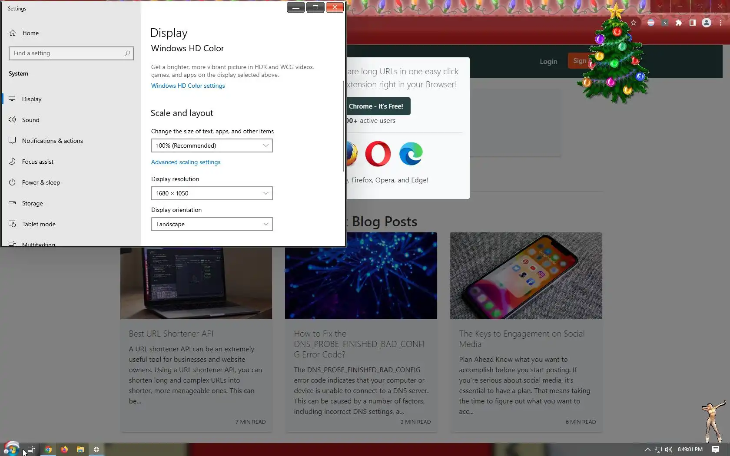The image size is (730, 456).
Task: Open Best URL Shortener API thumbnail
Action: click(x=196, y=283)
